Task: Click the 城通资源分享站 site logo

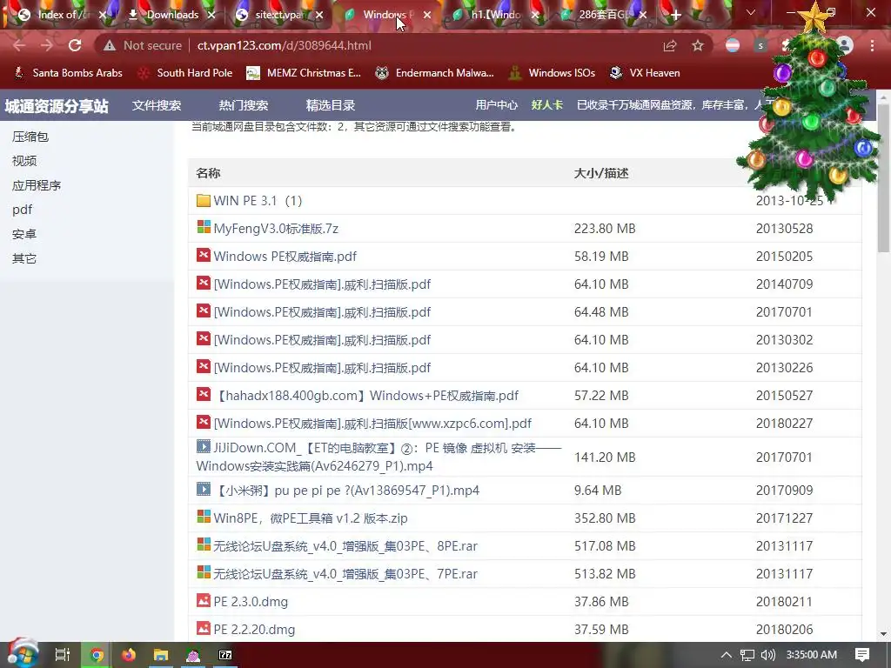Action: [57, 105]
